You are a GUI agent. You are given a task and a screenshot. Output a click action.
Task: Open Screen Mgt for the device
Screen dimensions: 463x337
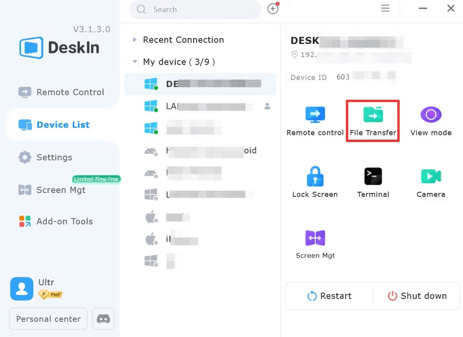pos(315,243)
